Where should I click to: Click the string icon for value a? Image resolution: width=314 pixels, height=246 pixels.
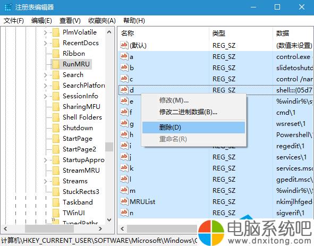[124, 56]
